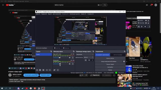Click the YouTube search magnifier button
This screenshot has height=90, width=161.
point(105,5)
